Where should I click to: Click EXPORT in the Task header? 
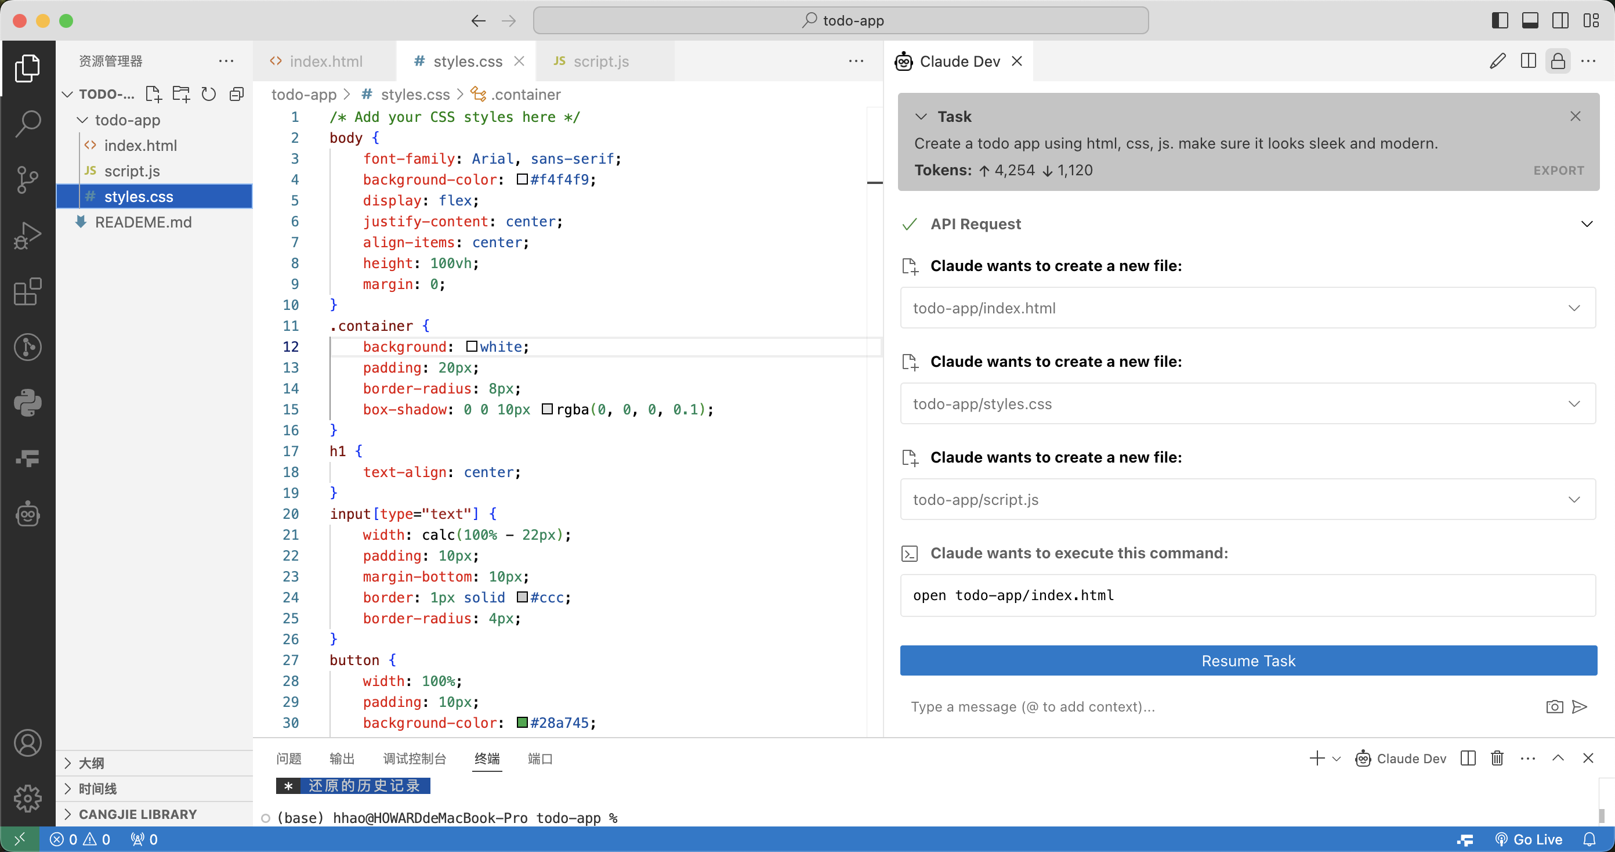pyautogui.click(x=1558, y=171)
